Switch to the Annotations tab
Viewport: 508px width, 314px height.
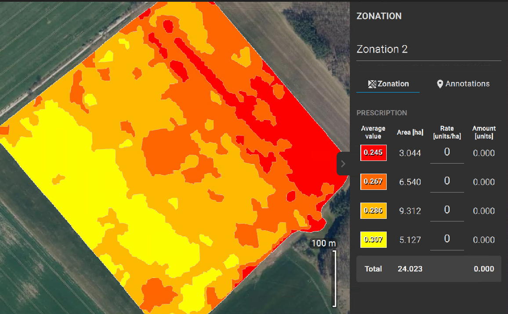tap(468, 84)
